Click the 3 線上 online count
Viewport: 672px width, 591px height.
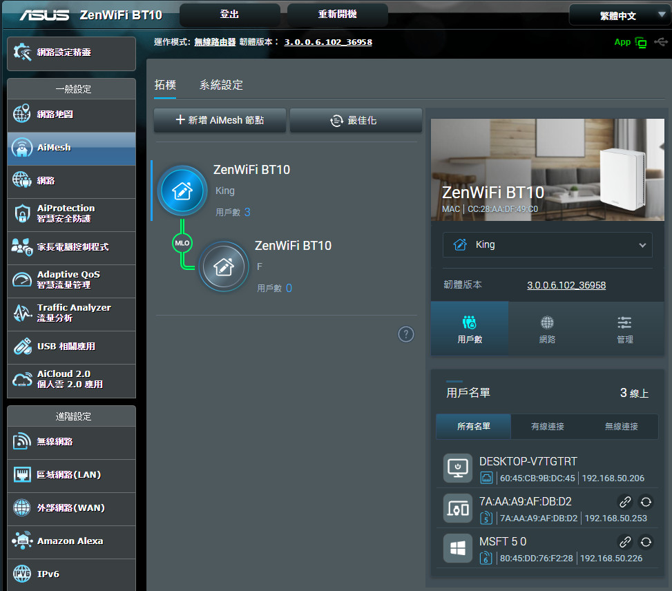point(634,393)
